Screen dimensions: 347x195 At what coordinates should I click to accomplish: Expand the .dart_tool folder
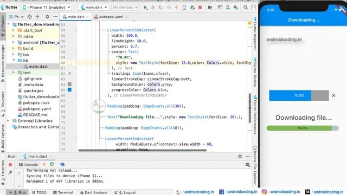(x=13, y=30)
